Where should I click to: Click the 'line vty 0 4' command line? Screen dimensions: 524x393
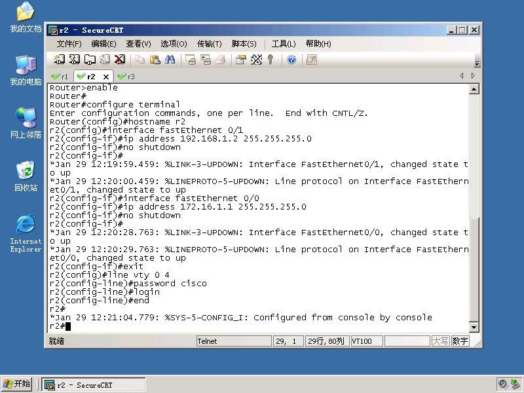tap(109, 275)
